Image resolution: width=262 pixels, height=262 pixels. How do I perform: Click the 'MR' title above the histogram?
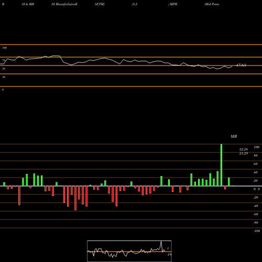point(234,136)
